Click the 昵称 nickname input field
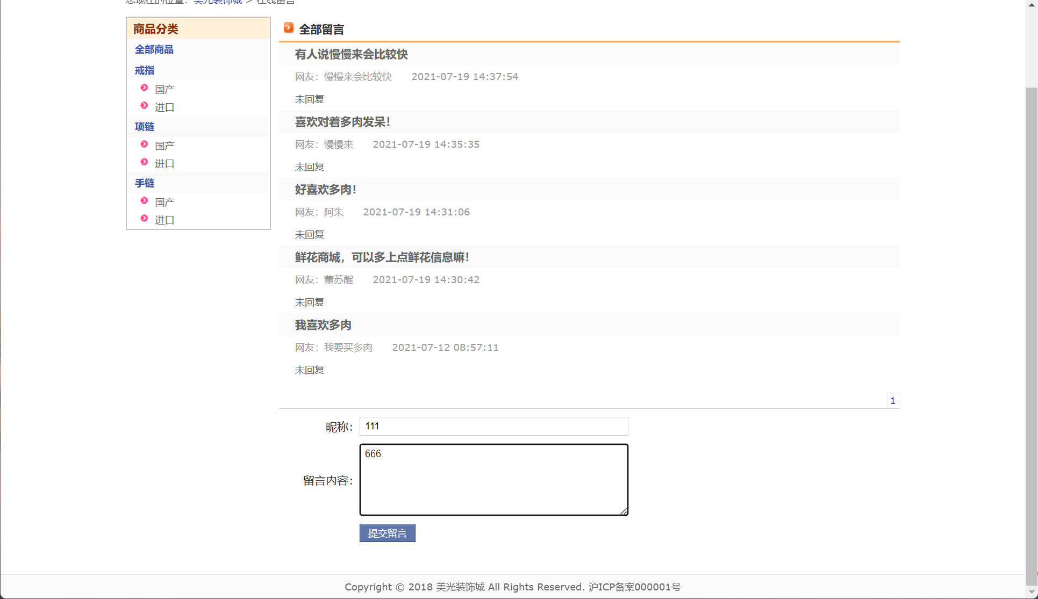The height and width of the screenshot is (599, 1038). (x=492, y=426)
